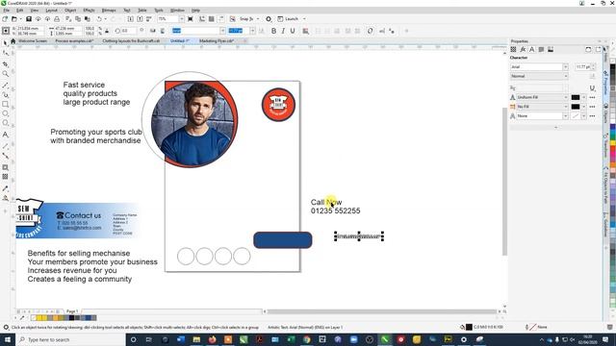The height and width of the screenshot is (346, 616).
Task: Select the Ellipse tool in toolbox
Action: coord(5,113)
